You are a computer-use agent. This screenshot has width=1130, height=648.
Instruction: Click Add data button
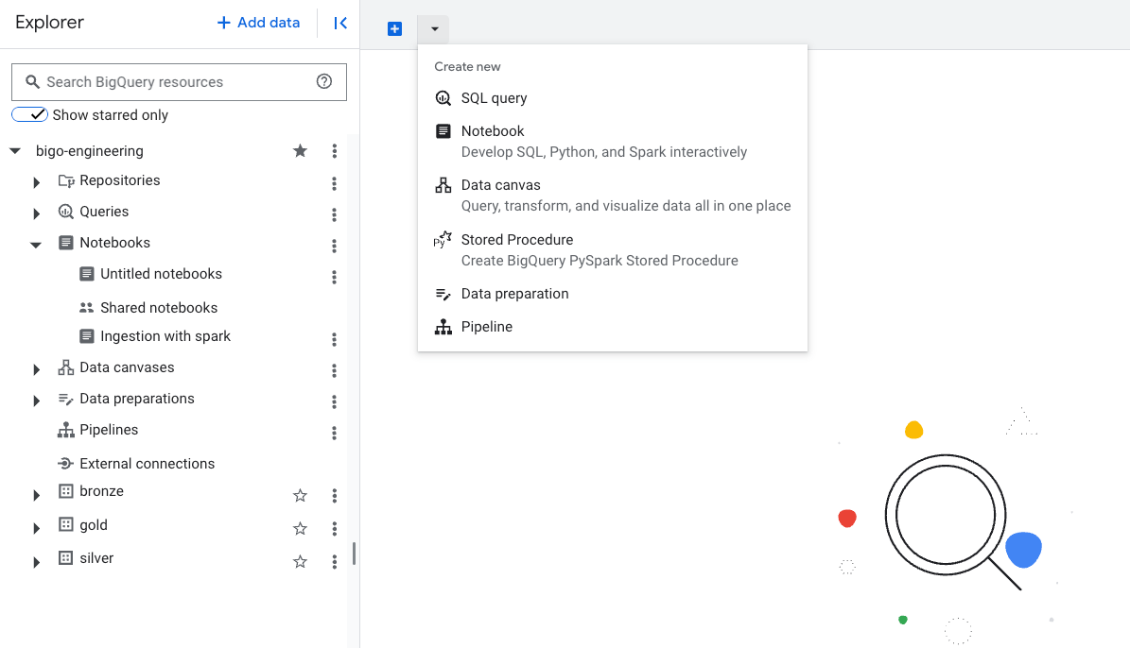tap(258, 23)
